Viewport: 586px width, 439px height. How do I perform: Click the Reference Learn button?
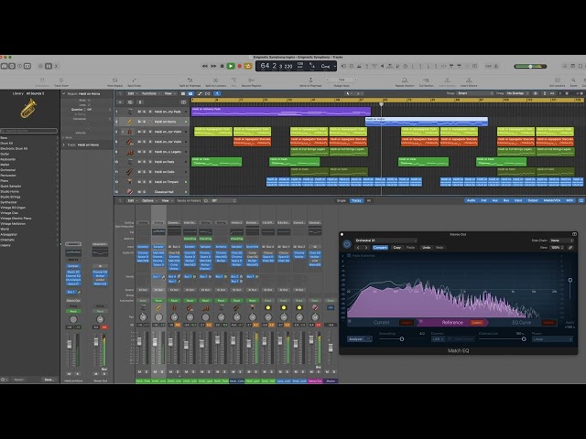[x=477, y=322]
